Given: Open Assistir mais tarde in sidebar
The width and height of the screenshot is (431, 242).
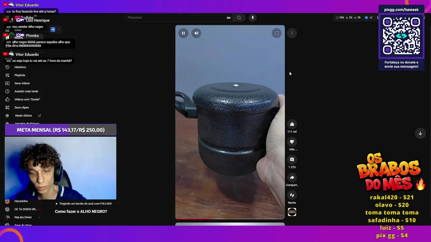Looking at the screenshot, I should pyautogui.click(x=26, y=91).
